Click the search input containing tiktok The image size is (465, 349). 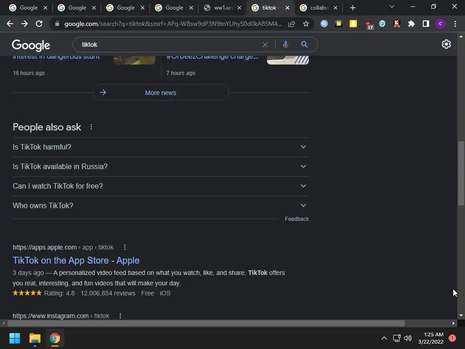[x=169, y=45]
